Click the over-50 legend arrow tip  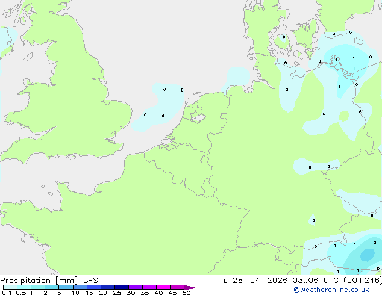click(x=191, y=287)
